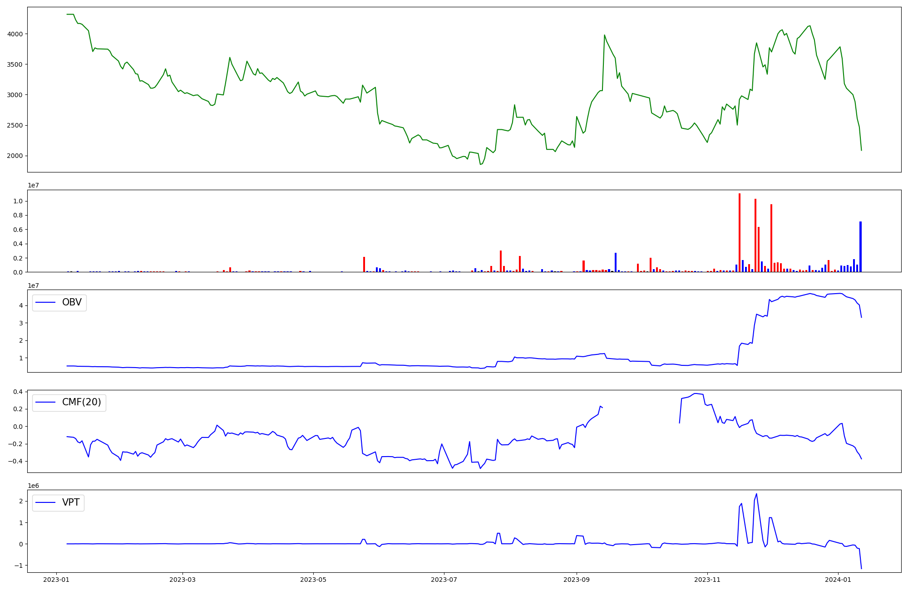
Task: Click the 2000 price axis tick label
Action: coord(15,156)
